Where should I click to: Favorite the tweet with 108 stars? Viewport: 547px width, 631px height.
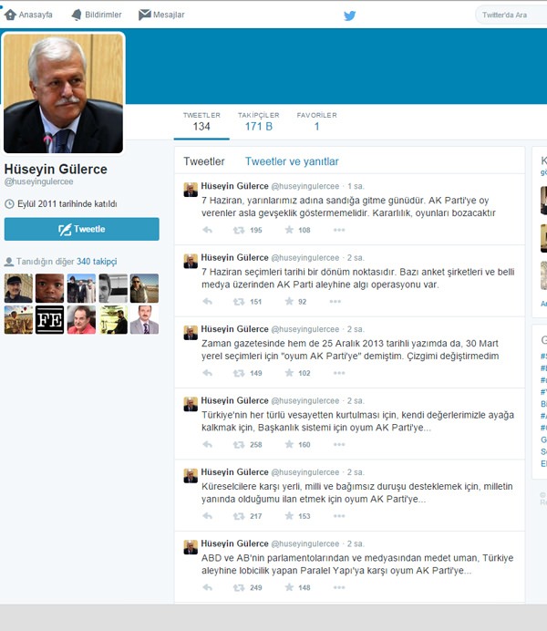(x=289, y=230)
